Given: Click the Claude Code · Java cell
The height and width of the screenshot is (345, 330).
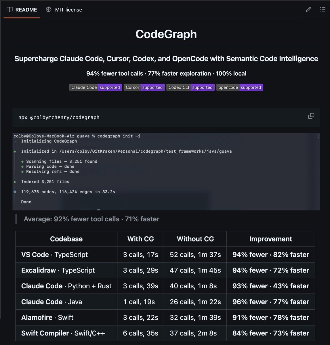Looking at the screenshot, I should pyautogui.click(x=66, y=302).
